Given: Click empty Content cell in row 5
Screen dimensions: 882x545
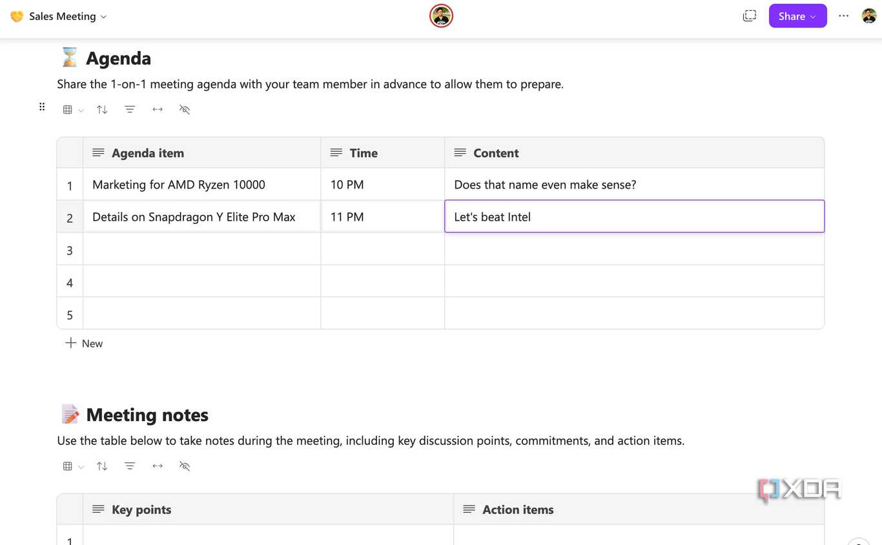Looking at the screenshot, I should point(635,314).
